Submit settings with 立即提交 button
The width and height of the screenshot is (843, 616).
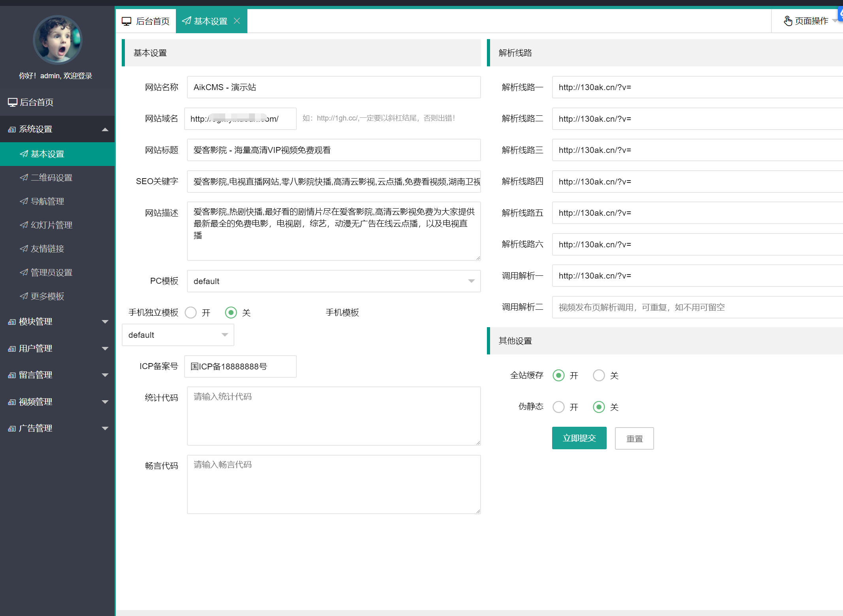coord(579,438)
